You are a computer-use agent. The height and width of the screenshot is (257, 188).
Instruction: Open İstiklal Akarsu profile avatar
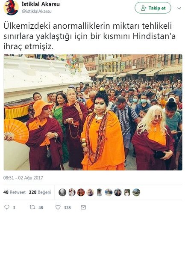click(x=11, y=7)
